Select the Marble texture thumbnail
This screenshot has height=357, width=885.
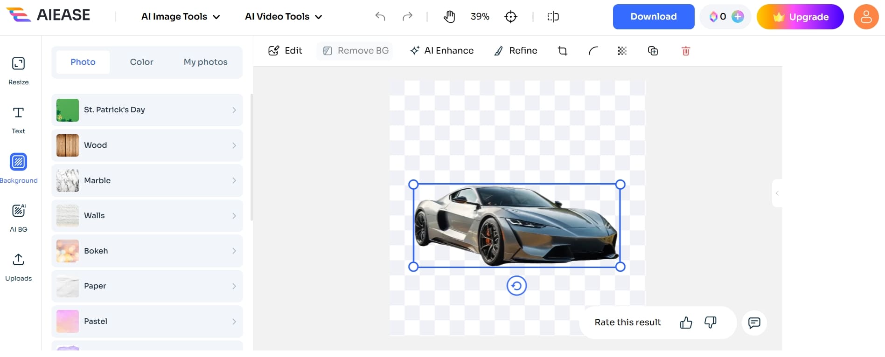click(x=68, y=180)
